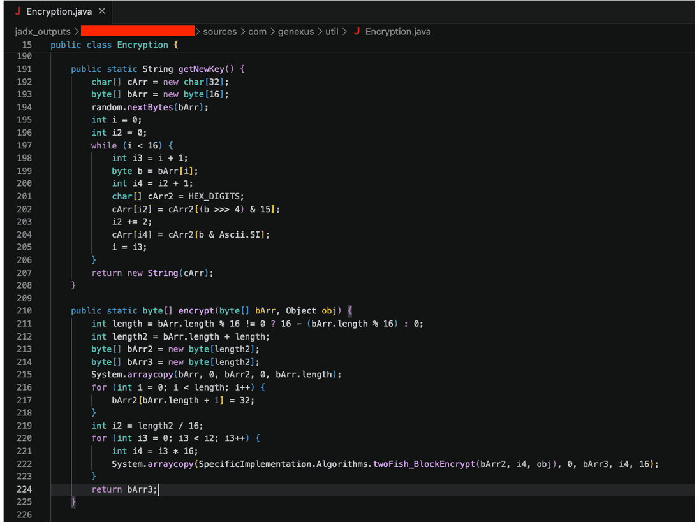
Task: Click 'int i4 = i3 * 16;' on line 221
Action: point(155,451)
